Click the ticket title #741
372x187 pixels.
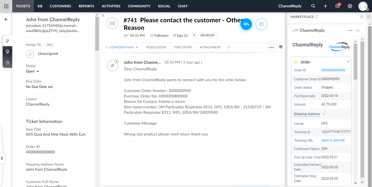coord(184,24)
